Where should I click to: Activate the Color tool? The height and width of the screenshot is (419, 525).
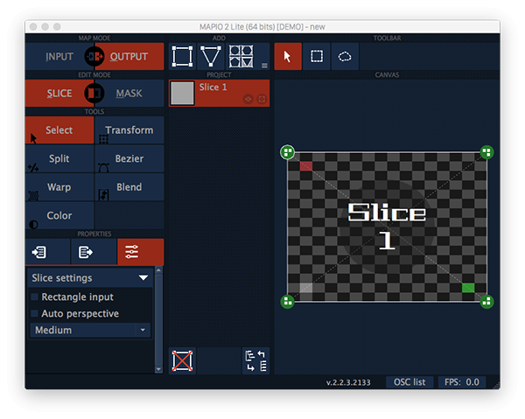(59, 215)
